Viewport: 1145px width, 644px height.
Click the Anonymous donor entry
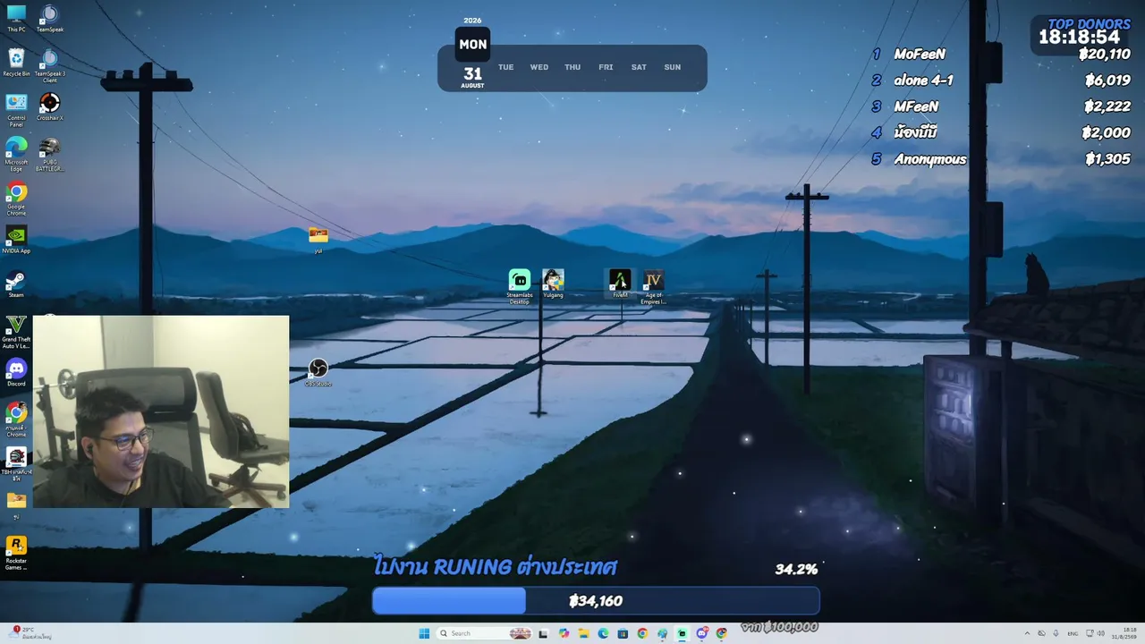930,159
